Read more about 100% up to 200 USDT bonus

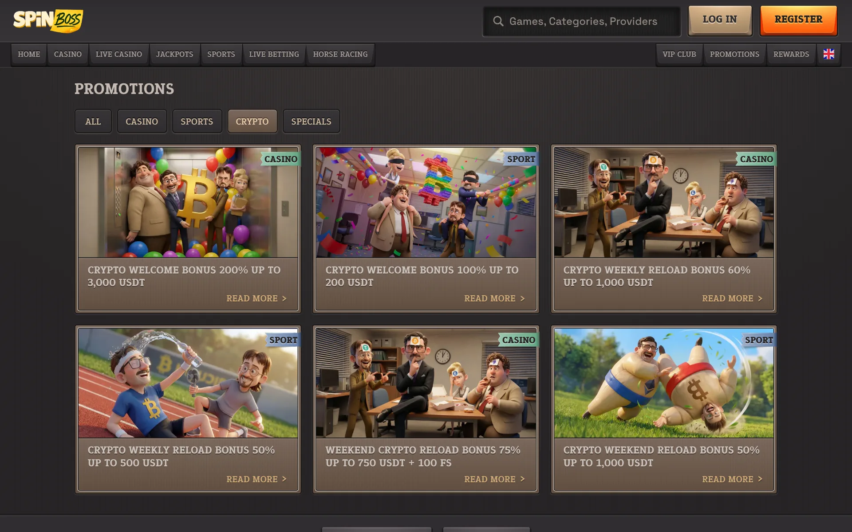[494, 298]
